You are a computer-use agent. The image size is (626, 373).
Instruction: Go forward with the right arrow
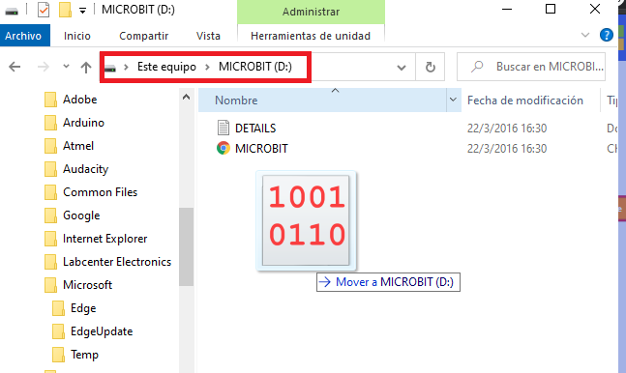click(x=44, y=67)
